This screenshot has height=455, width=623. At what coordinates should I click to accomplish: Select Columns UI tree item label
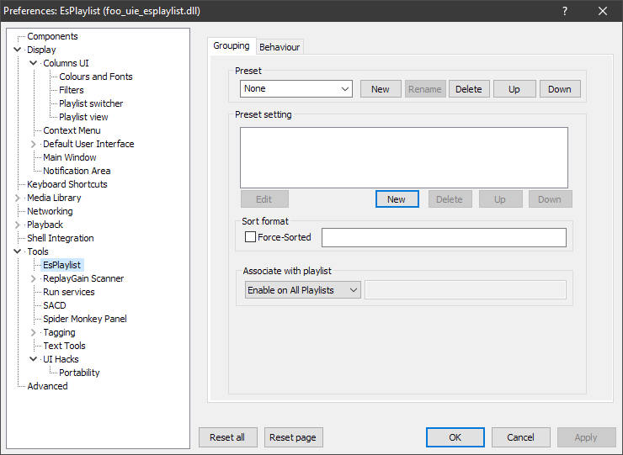[66, 63]
